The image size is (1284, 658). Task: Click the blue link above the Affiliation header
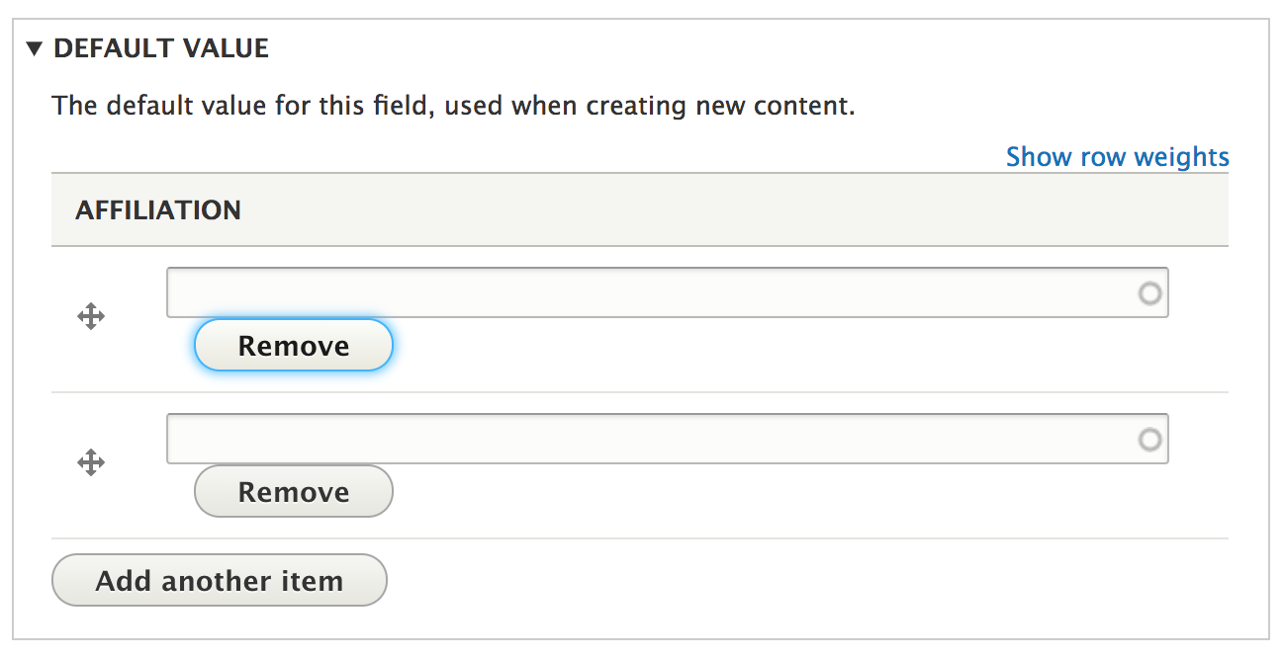(1117, 157)
